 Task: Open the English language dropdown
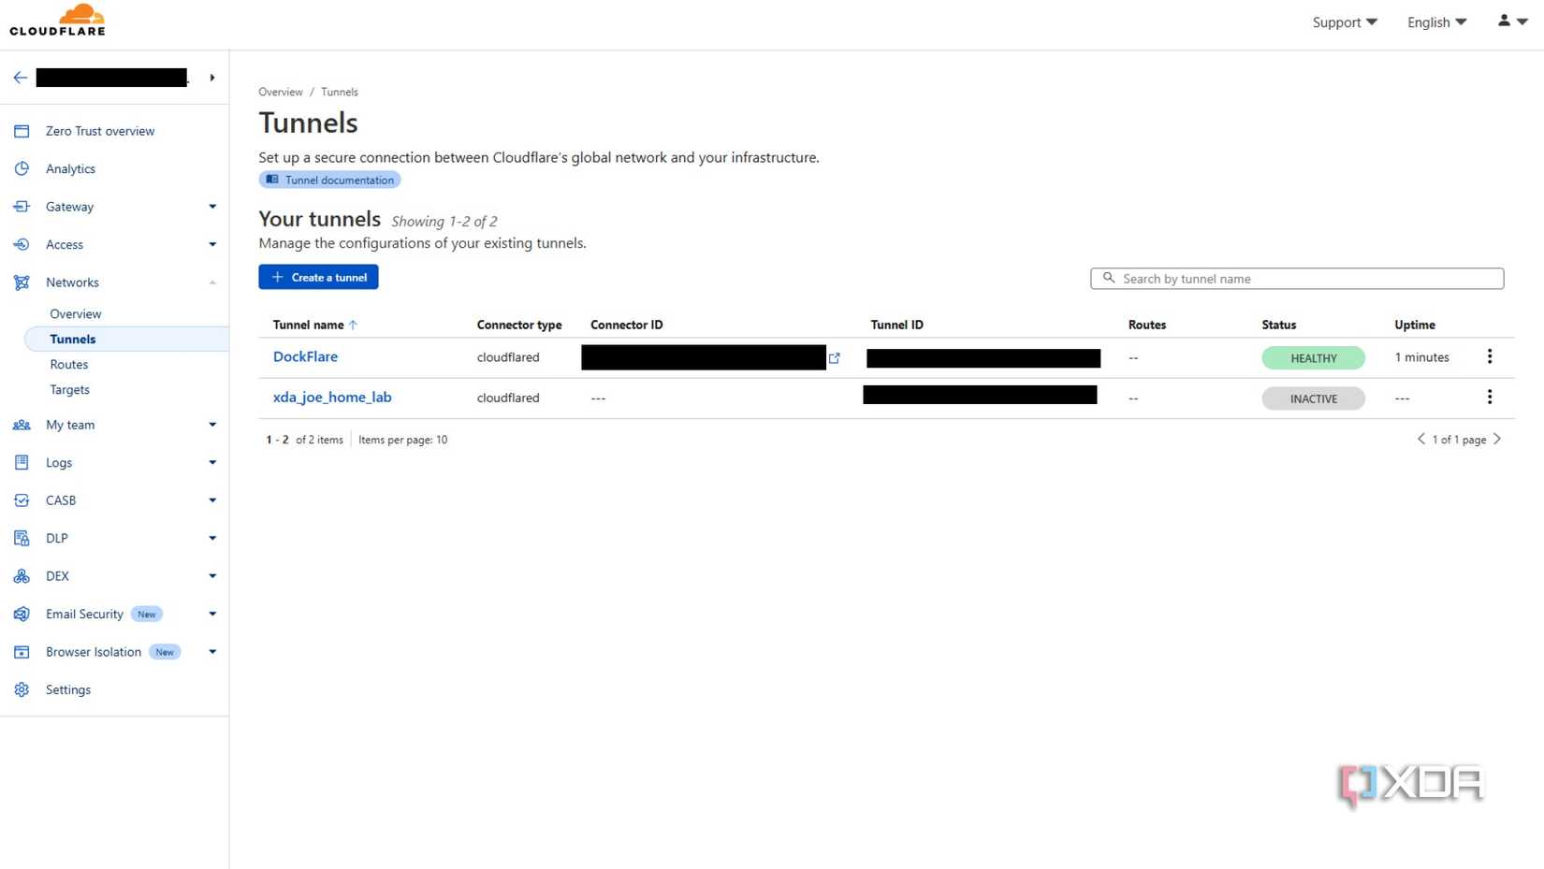[x=1436, y=22]
